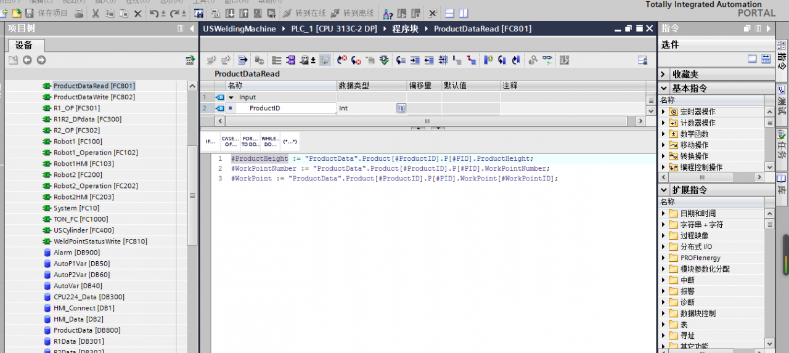Viewport: 789px width, 353px height.
Task: Click the Cut scissors icon
Action: click(96, 13)
